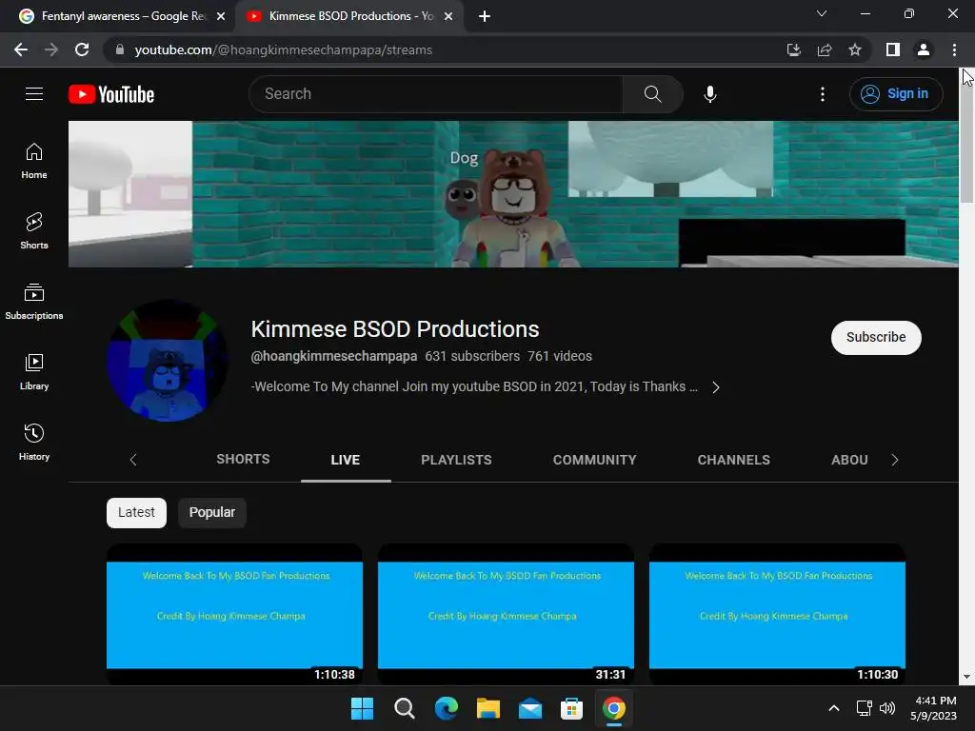Bookmark this page with star icon
This screenshot has height=731, width=975.
(x=855, y=49)
